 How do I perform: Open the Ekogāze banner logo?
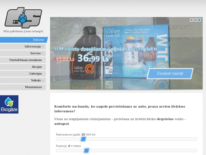(9, 104)
